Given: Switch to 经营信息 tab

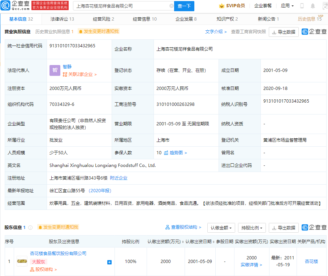Looking at the screenshot, I should coord(145,19).
